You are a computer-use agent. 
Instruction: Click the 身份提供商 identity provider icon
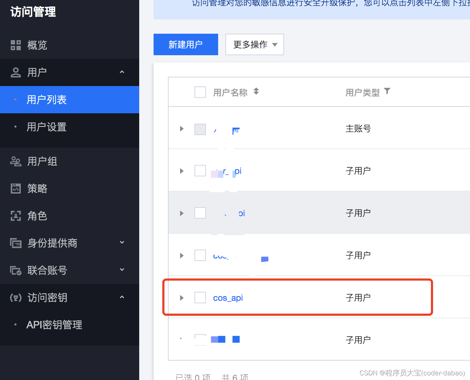pyautogui.click(x=16, y=243)
